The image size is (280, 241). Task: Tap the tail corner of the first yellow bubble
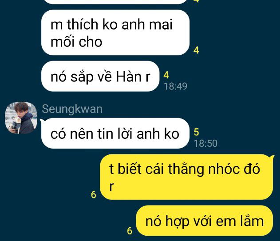272,157
